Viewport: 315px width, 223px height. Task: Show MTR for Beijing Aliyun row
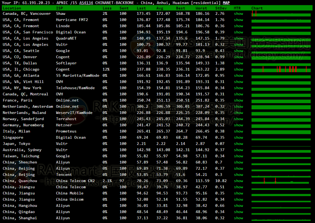coord(238,168)
